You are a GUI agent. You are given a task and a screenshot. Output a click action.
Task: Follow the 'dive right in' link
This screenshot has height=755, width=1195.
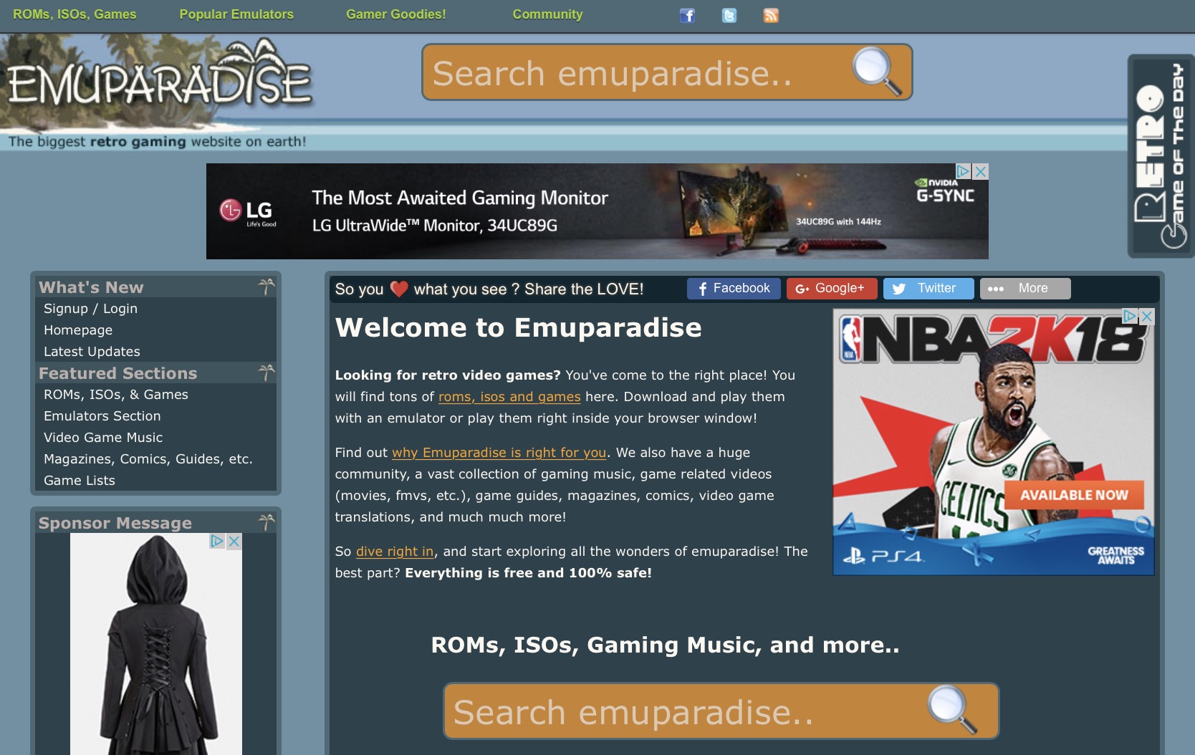(x=395, y=551)
